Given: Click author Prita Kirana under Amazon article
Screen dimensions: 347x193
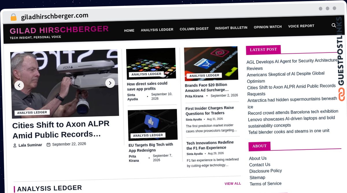Looking at the screenshot, I should coord(194,96).
